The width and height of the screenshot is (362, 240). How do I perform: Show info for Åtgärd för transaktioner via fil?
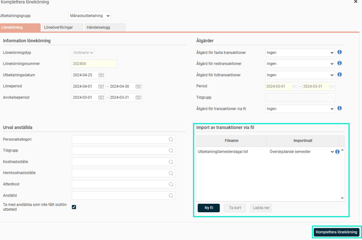coord(339,109)
